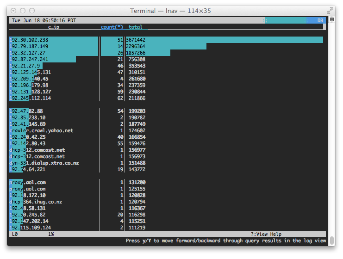The image size is (343, 259).
Task: Click the lnav inner scroll indicator
Action: [x=324, y=27]
